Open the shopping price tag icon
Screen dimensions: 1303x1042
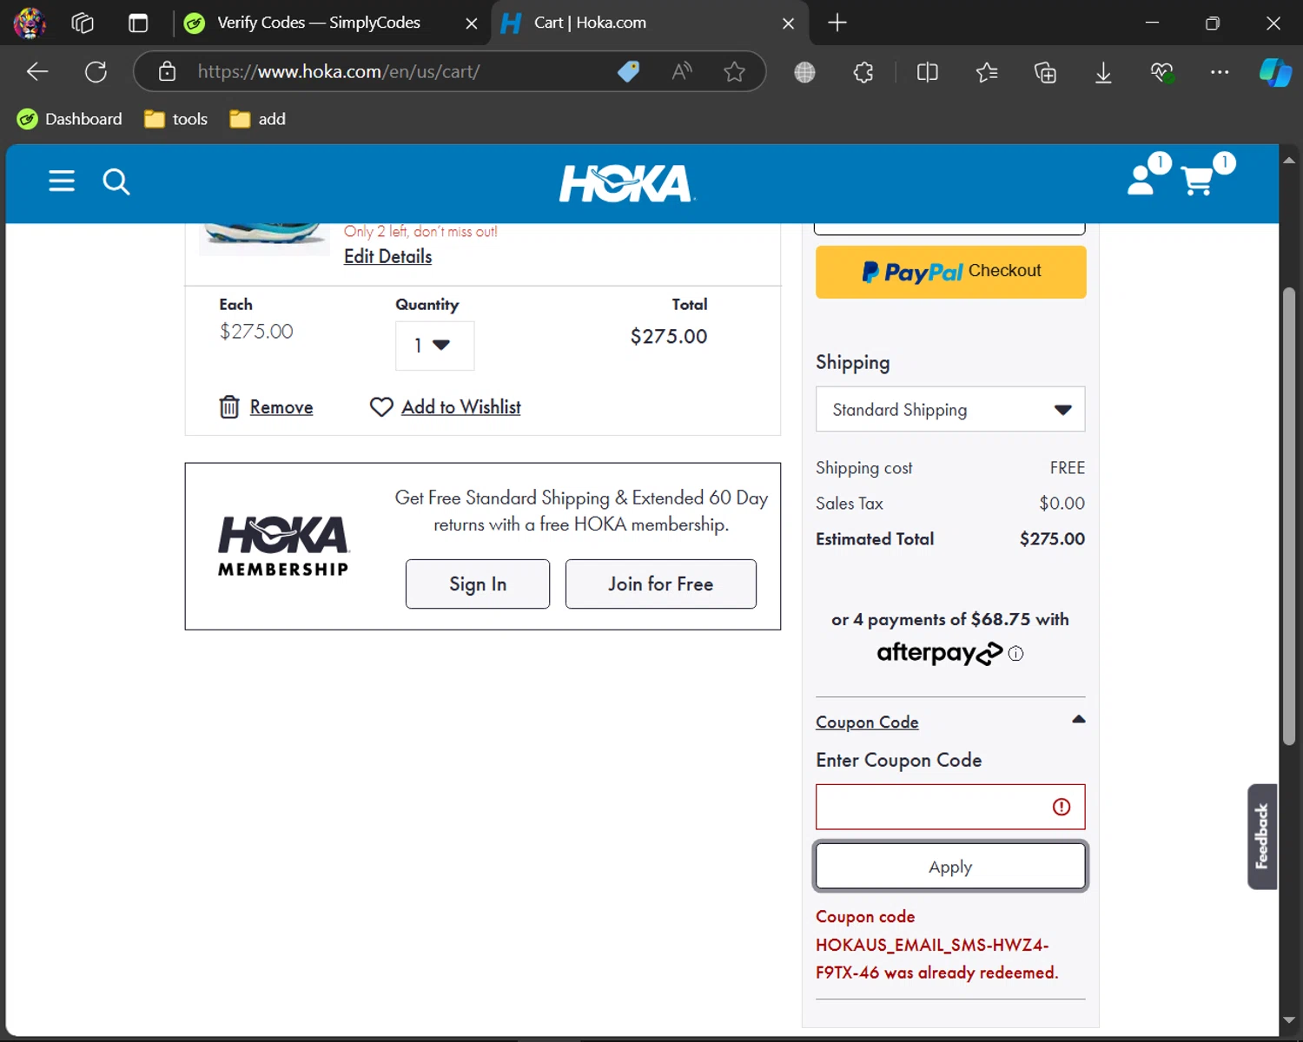pos(628,71)
